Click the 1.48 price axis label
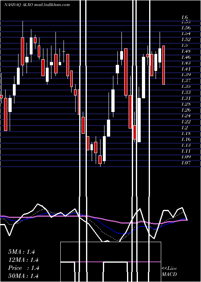The width and height of the screenshot is (201, 282). tap(186, 51)
